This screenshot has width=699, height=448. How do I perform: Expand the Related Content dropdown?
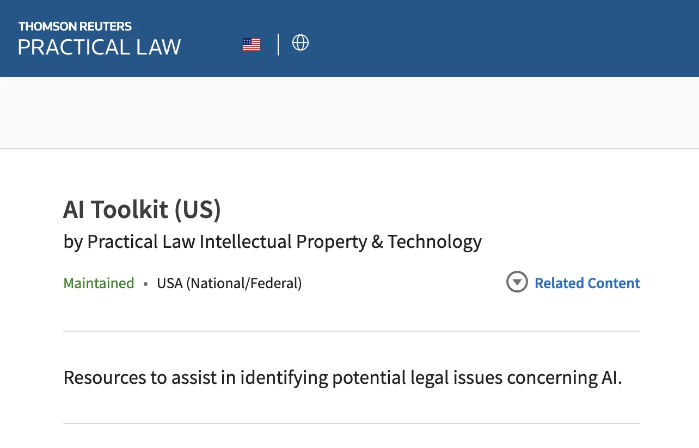pos(573,283)
